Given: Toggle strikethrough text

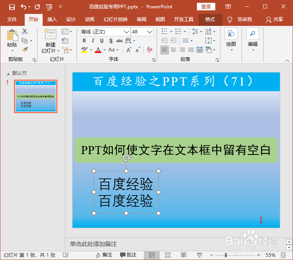Looking at the screenshot, I should [x=120, y=41].
